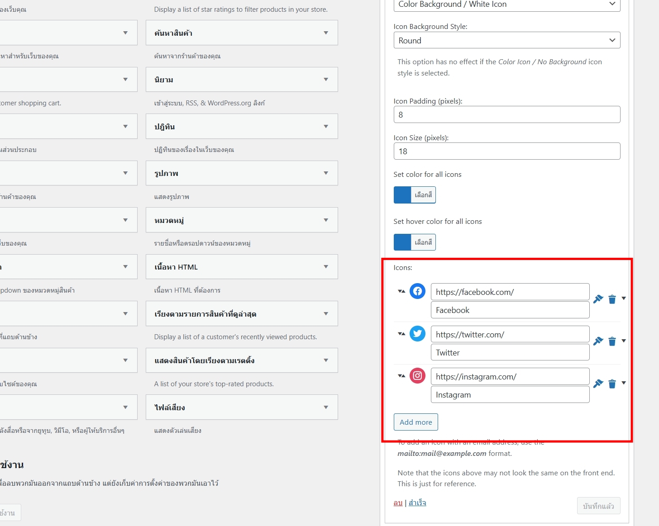The image size is (659, 526).
Task: Open color brush for the Facebook row
Action: (598, 299)
